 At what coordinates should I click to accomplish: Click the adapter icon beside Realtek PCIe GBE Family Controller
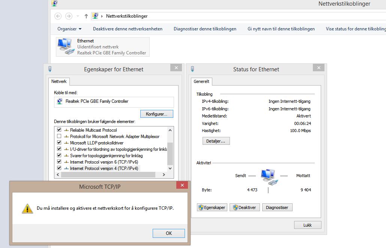point(60,101)
